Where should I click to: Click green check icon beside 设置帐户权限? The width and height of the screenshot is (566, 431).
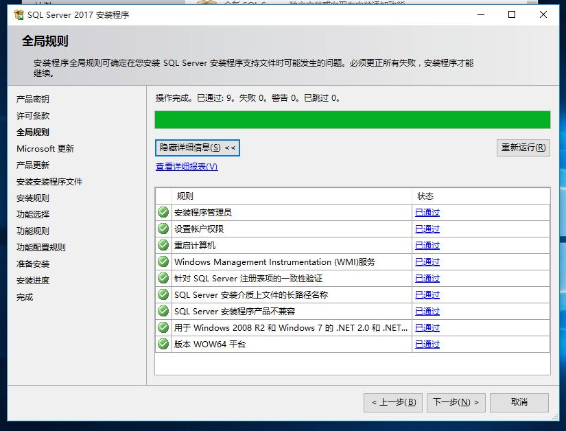[163, 229]
